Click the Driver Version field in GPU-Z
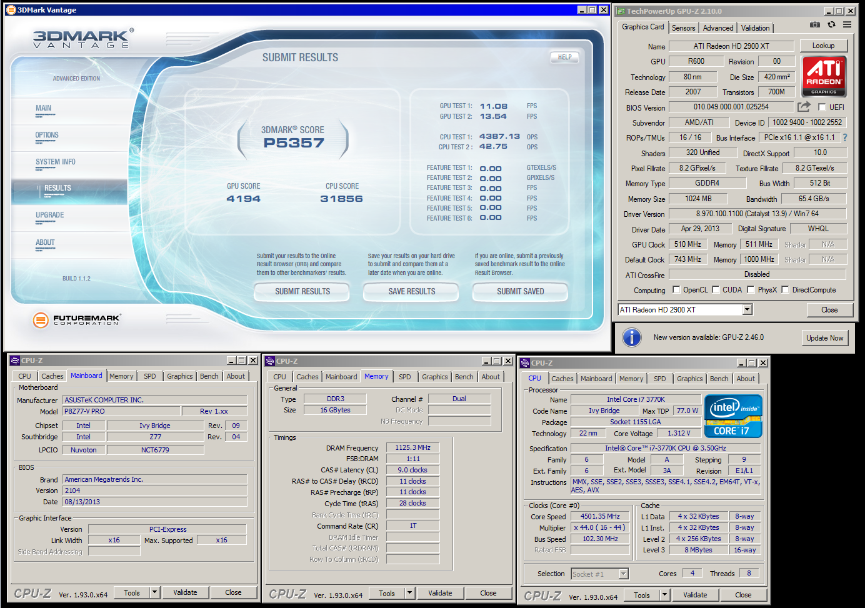The width and height of the screenshot is (865, 608). [x=757, y=214]
